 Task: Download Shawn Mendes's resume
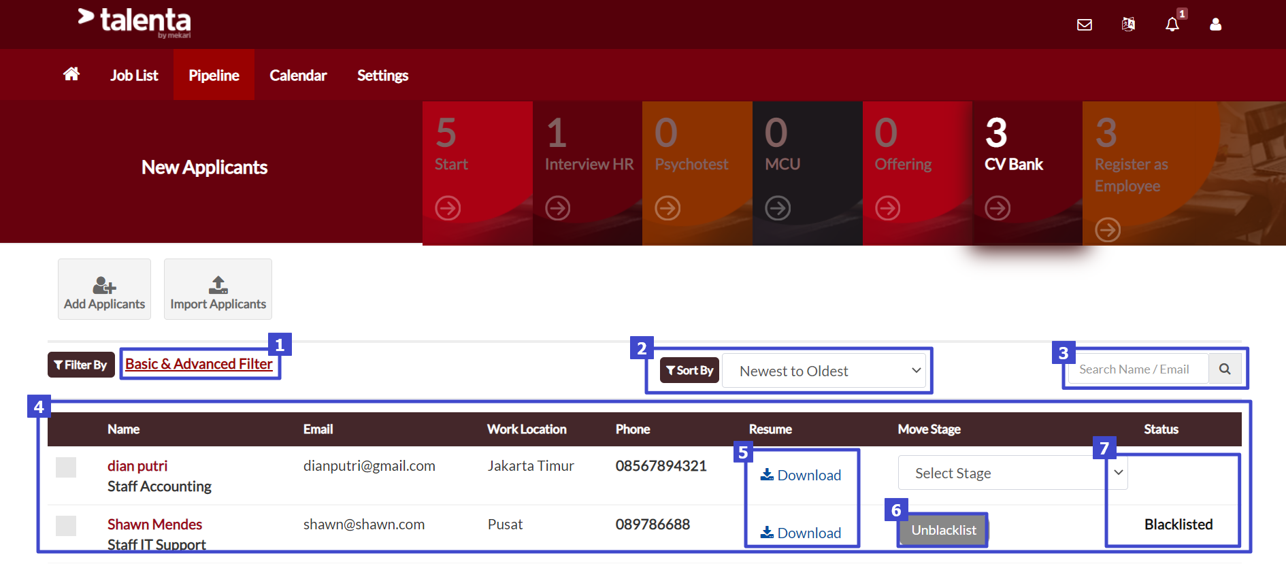(x=801, y=533)
